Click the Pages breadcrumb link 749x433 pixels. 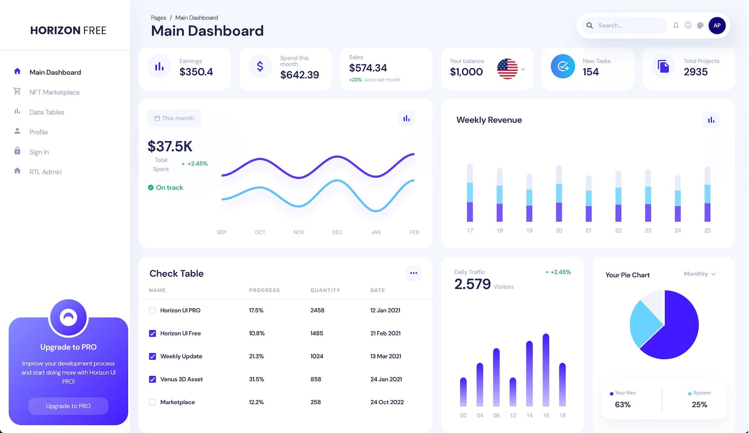(x=158, y=18)
